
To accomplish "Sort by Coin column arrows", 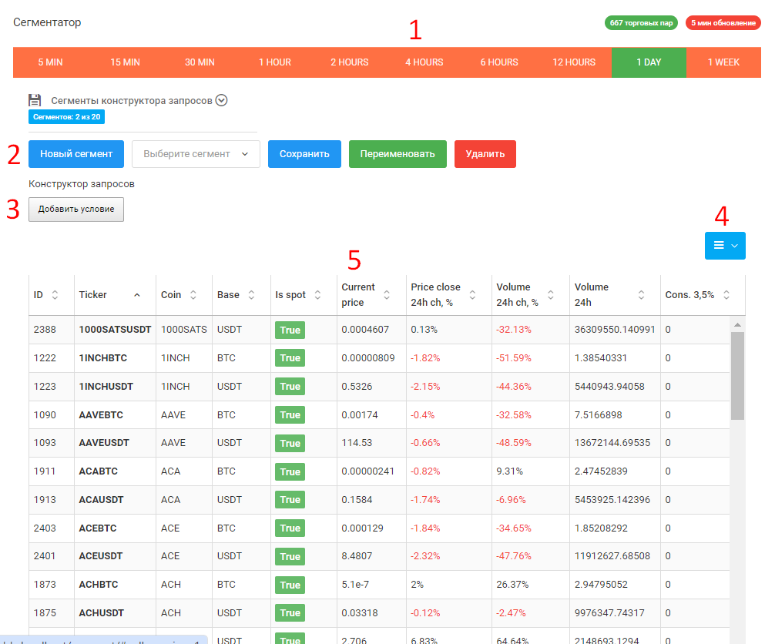I will (193, 295).
